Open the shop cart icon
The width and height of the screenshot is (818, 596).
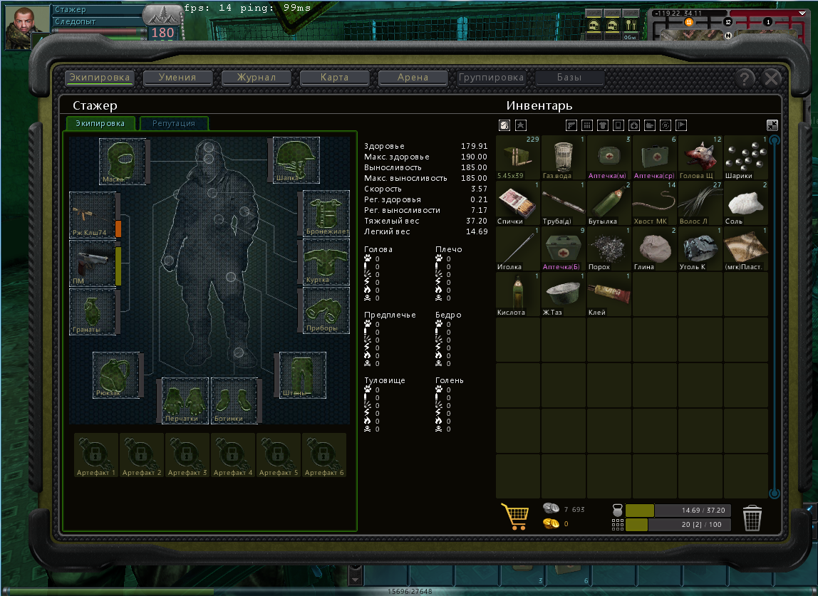(x=515, y=516)
